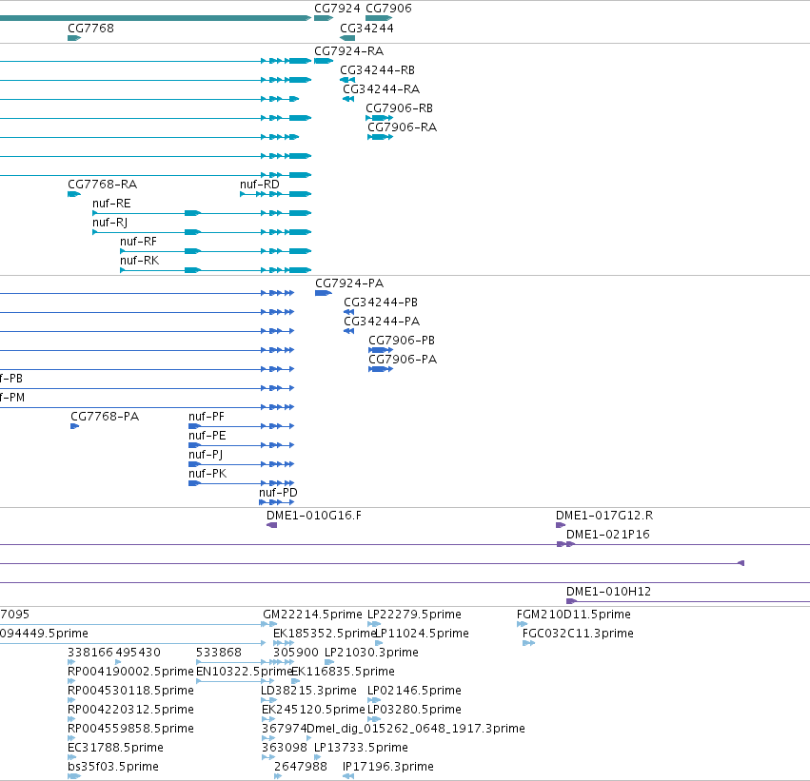Select the RP004559858.5prime EST label
Screen dimensions: 810x781
130,730
